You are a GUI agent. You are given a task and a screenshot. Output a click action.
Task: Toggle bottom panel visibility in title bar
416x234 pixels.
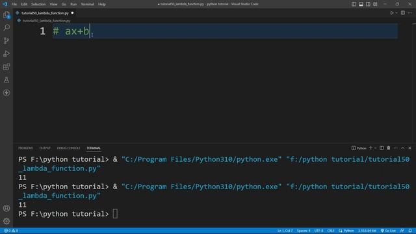[361, 4]
